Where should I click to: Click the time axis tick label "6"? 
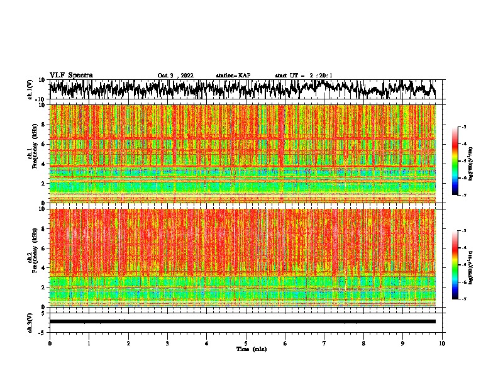coord(285,343)
